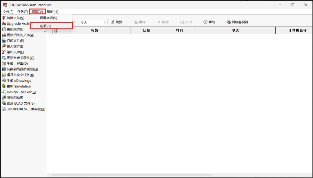Choose Options 选项(O) from the View menu
313x178 pixels.
click(51, 26)
